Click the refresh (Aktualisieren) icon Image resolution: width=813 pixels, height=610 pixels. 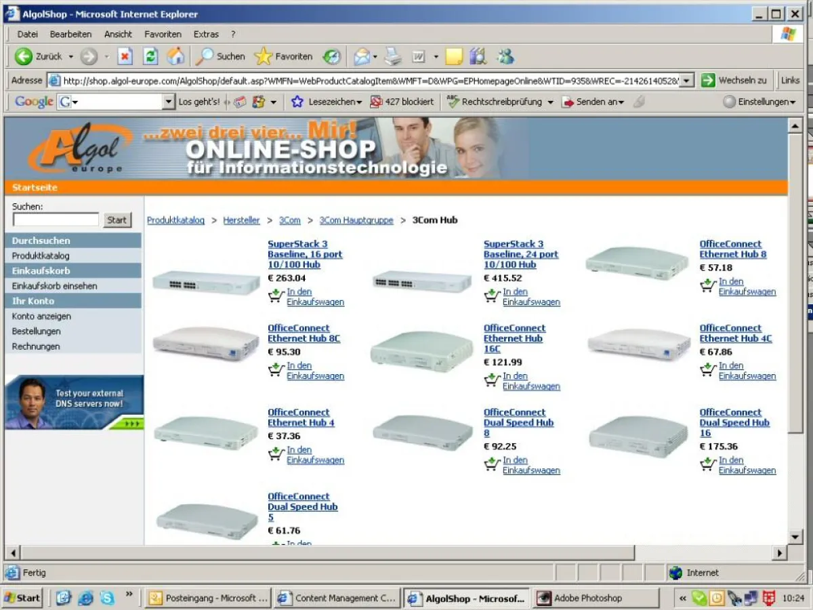(x=150, y=56)
